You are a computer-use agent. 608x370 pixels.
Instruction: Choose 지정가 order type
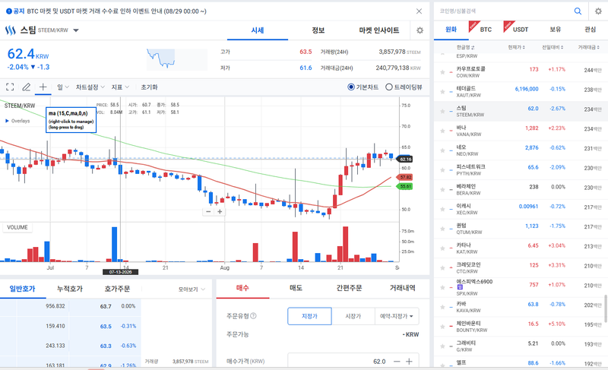tap(309, 316)
